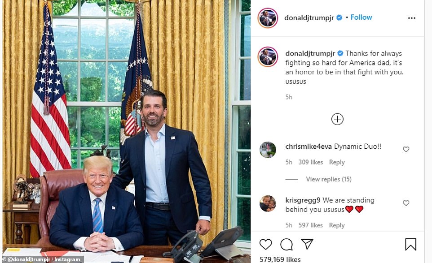Image resolution: width=432 pixels, height=263 pixels.
Task: Open caption author's avatar
Action: [268, 56]
